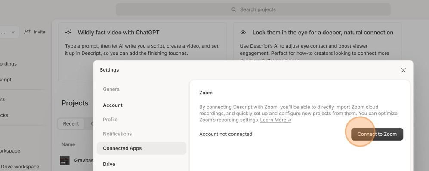Click the Drive heading in settings
The image size is (429, 171).
[109, 164]
